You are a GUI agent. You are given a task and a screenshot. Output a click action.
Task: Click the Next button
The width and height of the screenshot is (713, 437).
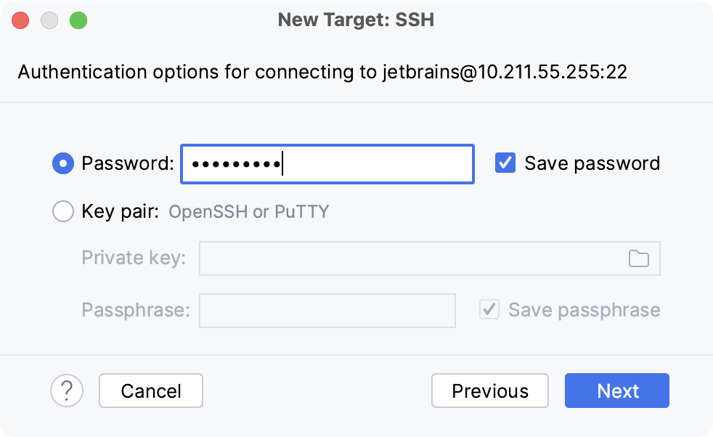point(616,391)
